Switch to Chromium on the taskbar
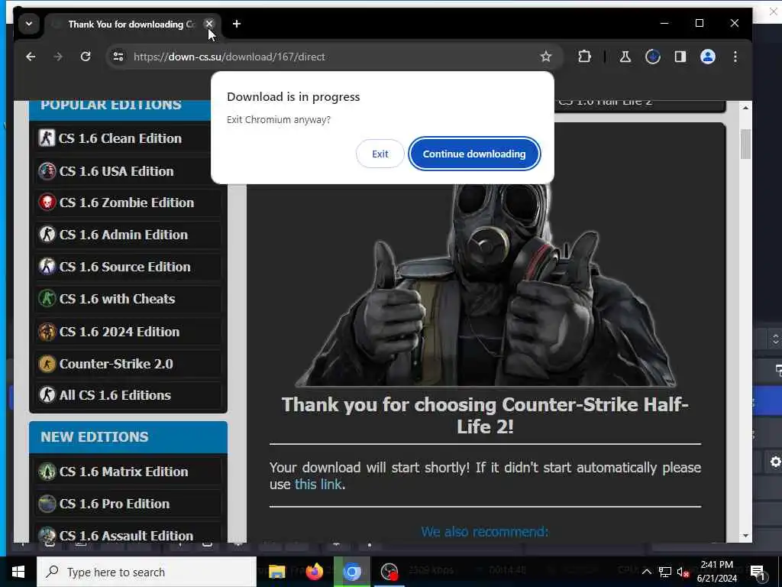This screenshot has height=587, width=782. tap(351, 572)
